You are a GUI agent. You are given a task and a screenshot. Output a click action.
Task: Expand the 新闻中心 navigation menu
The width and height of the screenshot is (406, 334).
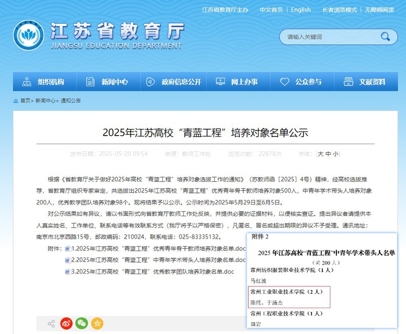pyautogui.click(x=107, y=82)
